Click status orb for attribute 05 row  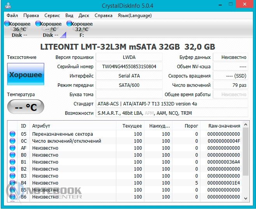(x=12, y=134)
